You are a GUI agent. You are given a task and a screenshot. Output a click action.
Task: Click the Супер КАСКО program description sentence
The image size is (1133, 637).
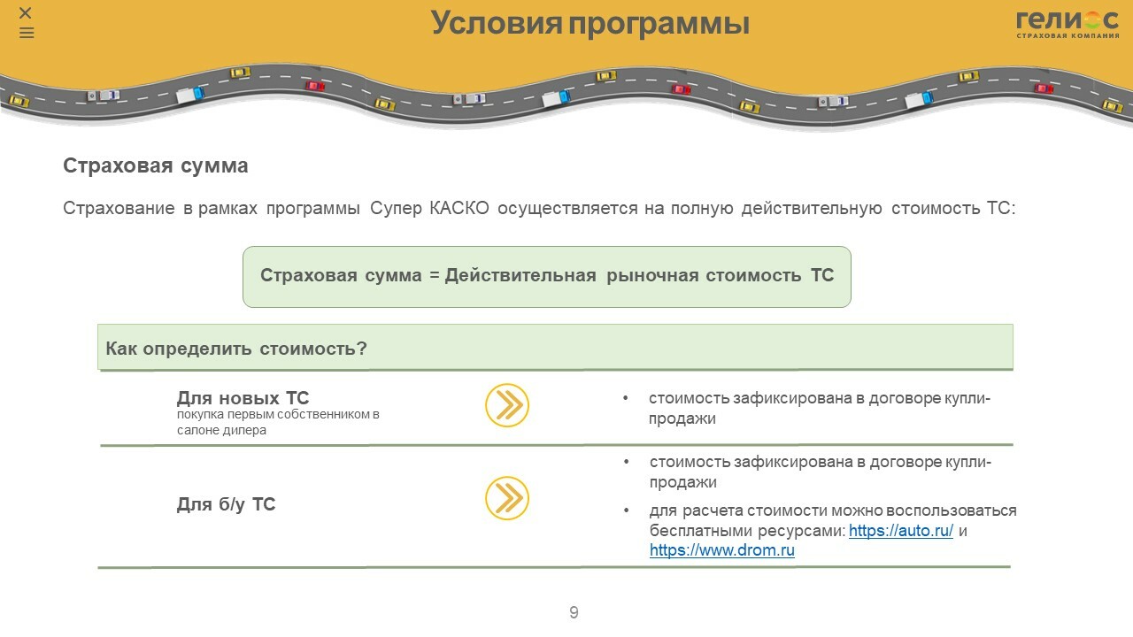[539, 209]
